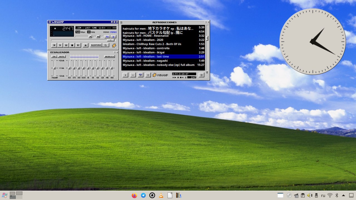Click the 16K equalizer band slider

coord(112,68)
